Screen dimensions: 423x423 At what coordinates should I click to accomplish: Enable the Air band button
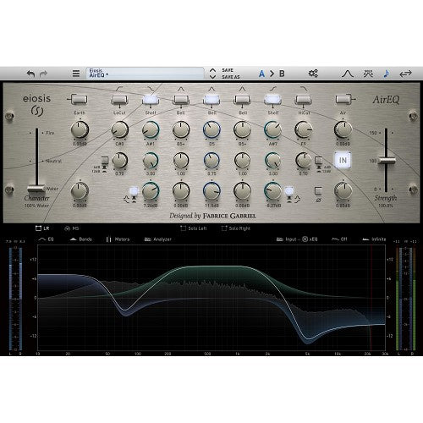pyautogui.click(x=343, y=99)
